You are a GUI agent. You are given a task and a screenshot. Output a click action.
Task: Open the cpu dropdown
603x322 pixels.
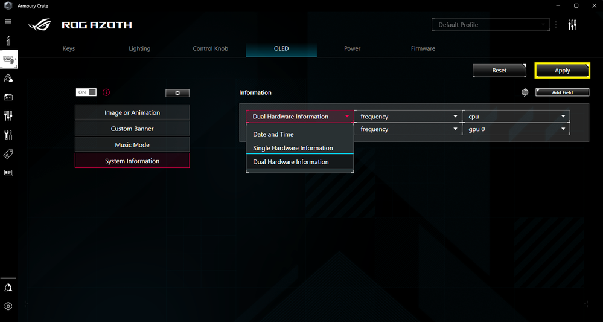tap(516, 117)
